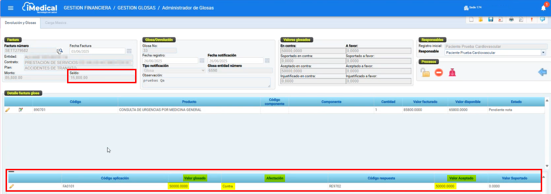
Task: Click the pink bag icon in Procesos
Action: (x=452, y=73)
